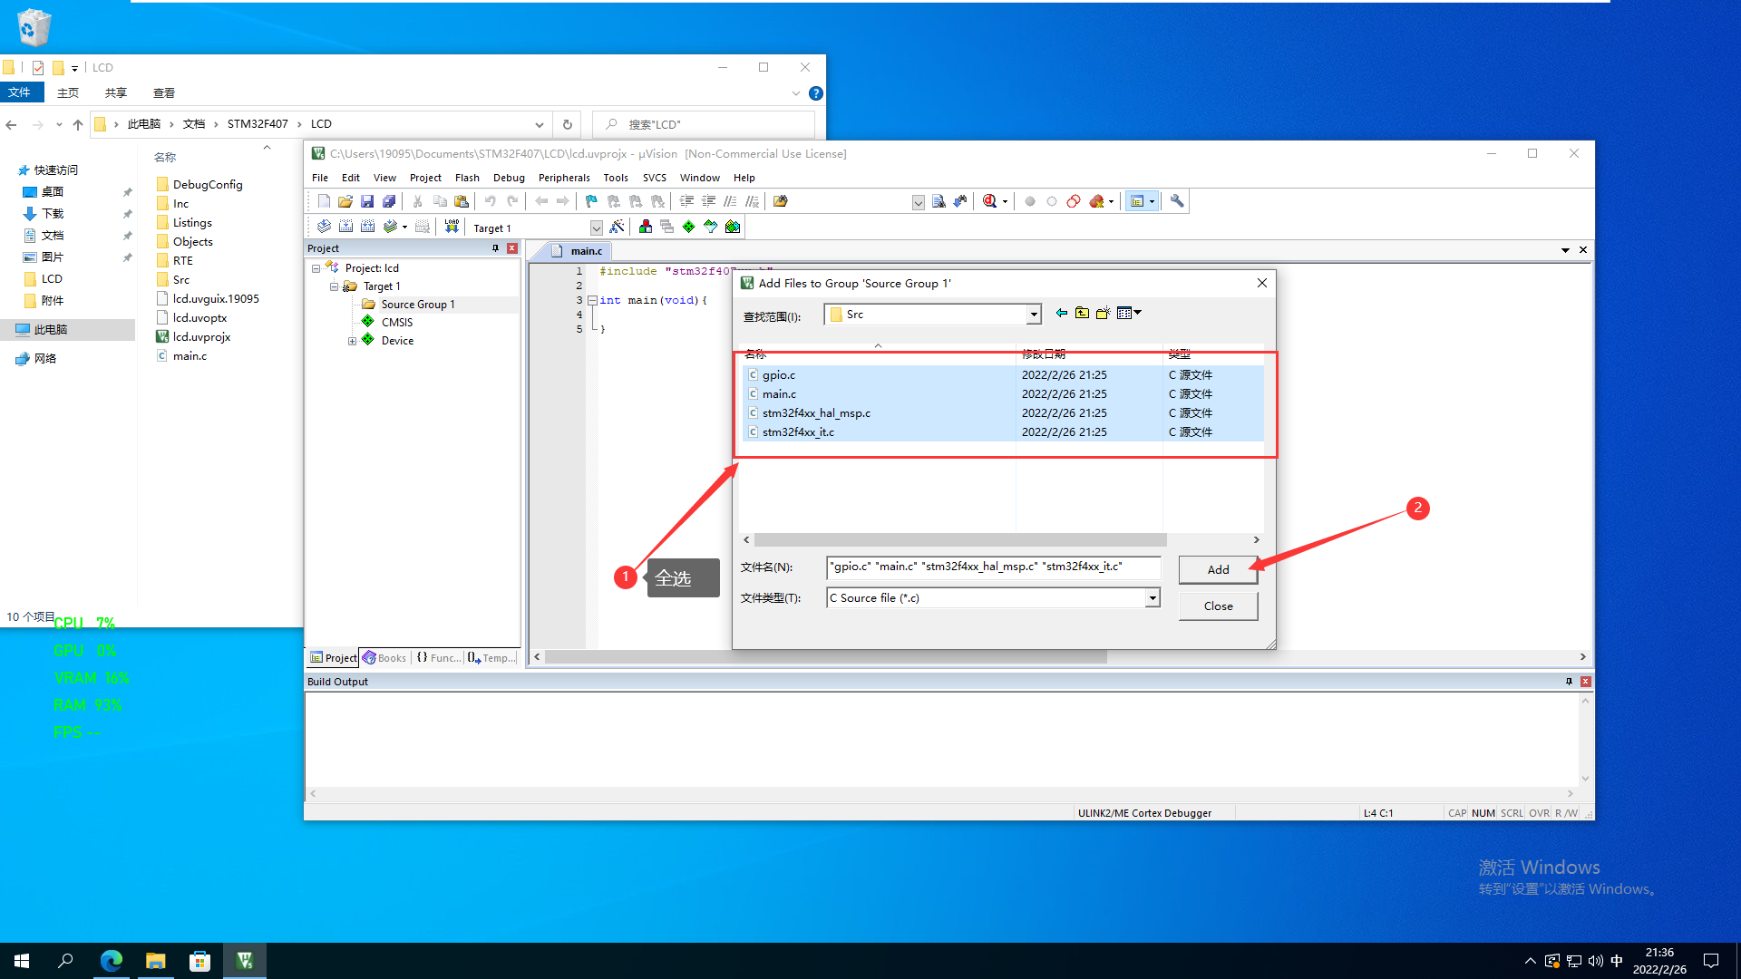Click the Open file toolbar icon

345,201
